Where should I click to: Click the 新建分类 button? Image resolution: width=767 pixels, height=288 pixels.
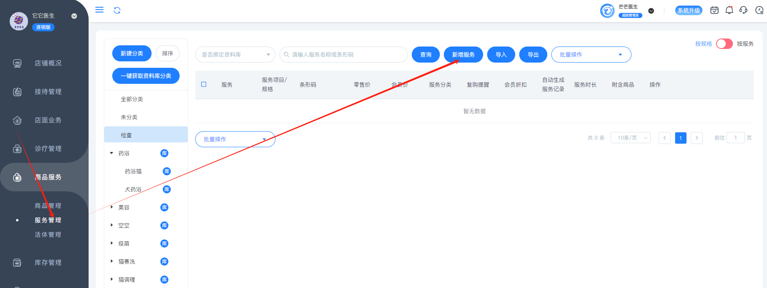click(x=132, y=53)
